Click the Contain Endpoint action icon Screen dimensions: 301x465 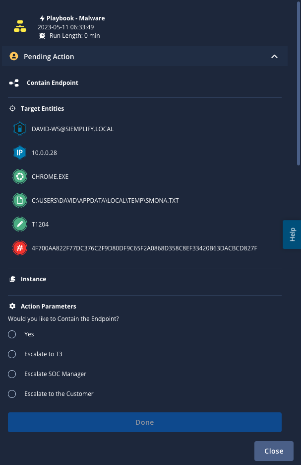point(13,82)
